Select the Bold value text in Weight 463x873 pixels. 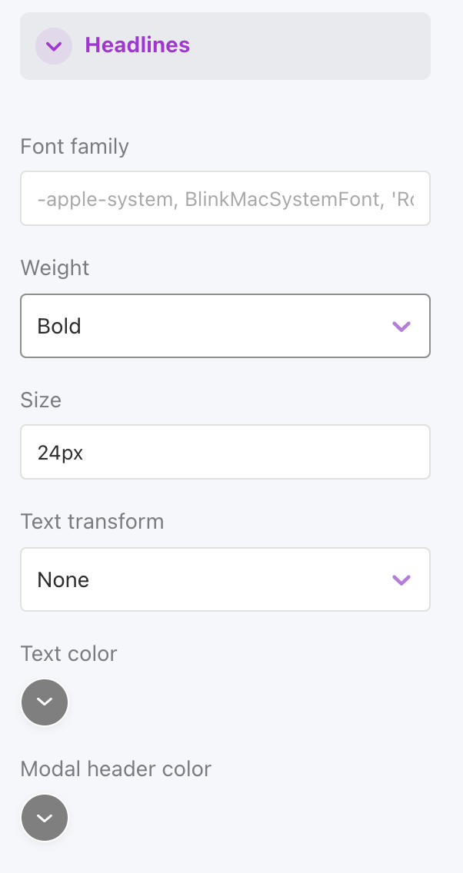tap(59, 326)
